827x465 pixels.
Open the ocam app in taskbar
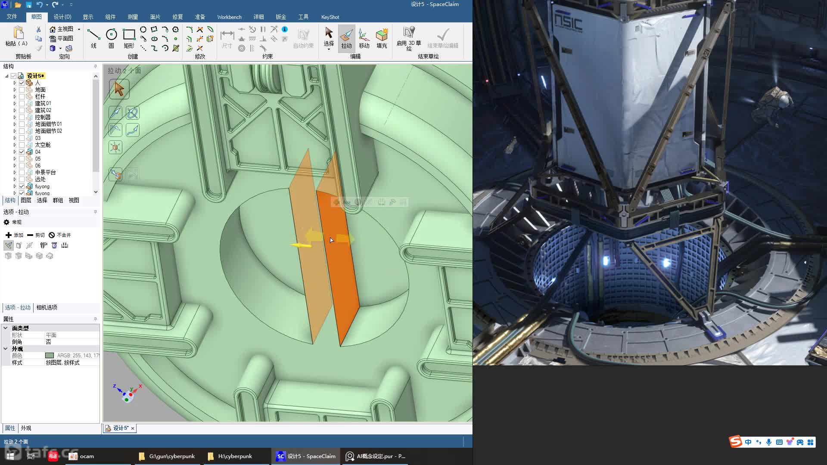point(82,456)
